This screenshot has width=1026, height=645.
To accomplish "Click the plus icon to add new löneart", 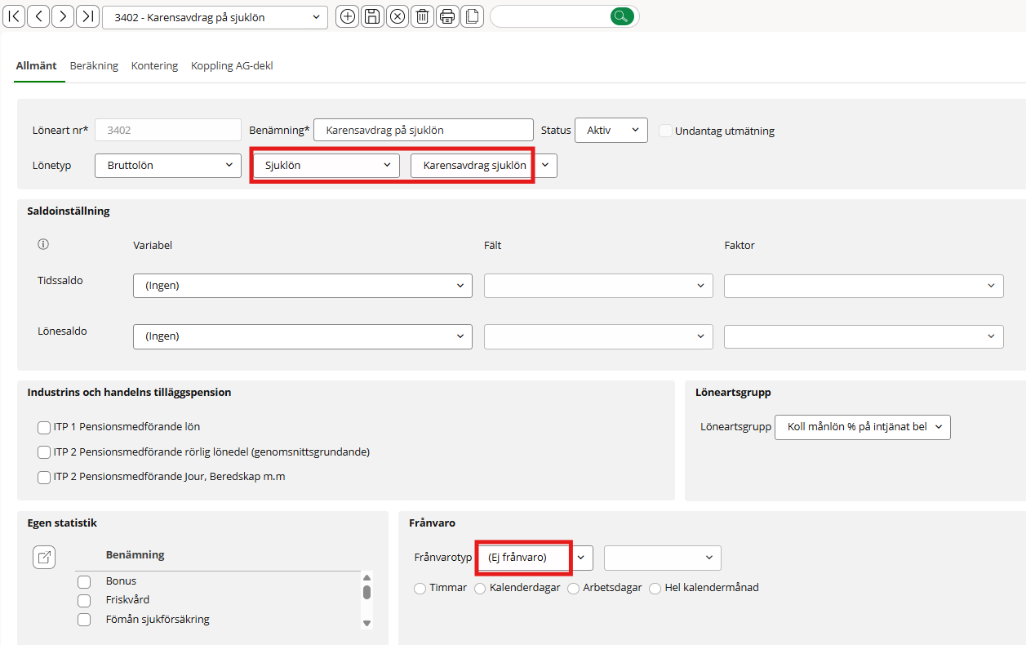I will pyautogui.click(x=348, y=16).
